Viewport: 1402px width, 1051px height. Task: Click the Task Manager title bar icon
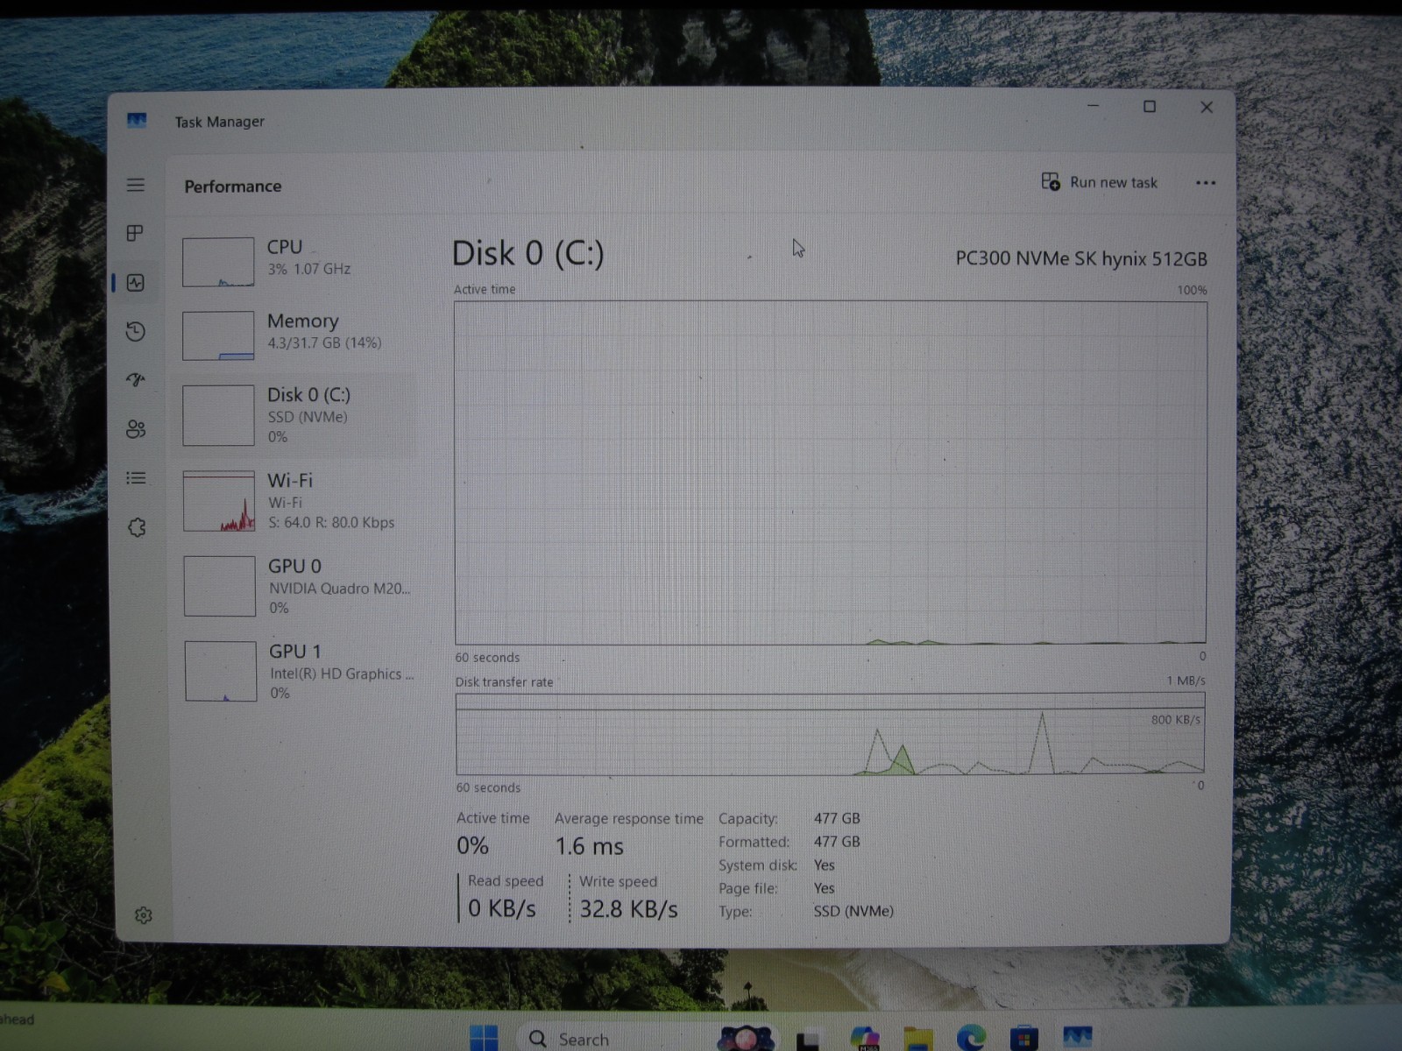coord(137,121)
